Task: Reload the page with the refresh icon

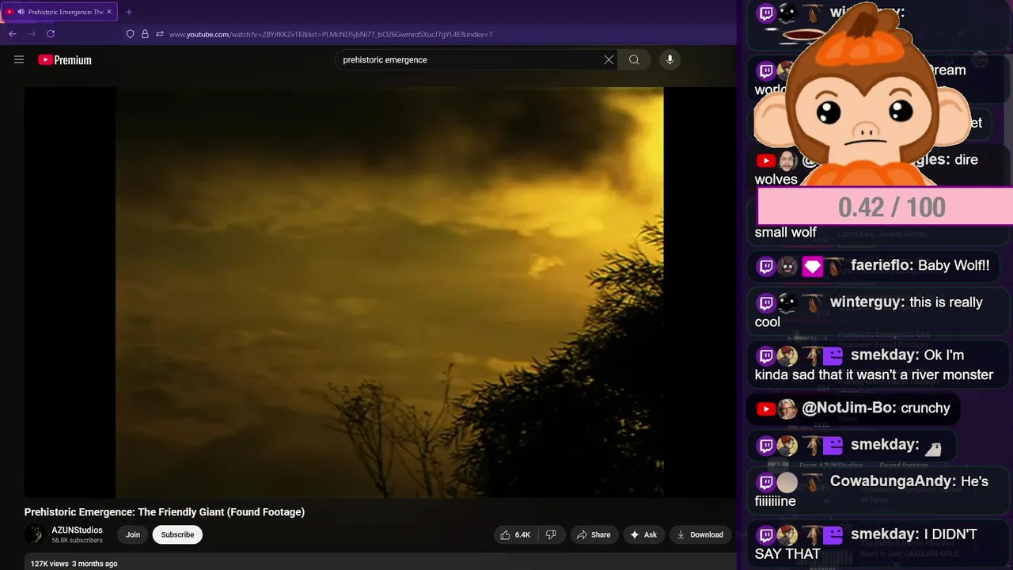Action: [51, 34]
